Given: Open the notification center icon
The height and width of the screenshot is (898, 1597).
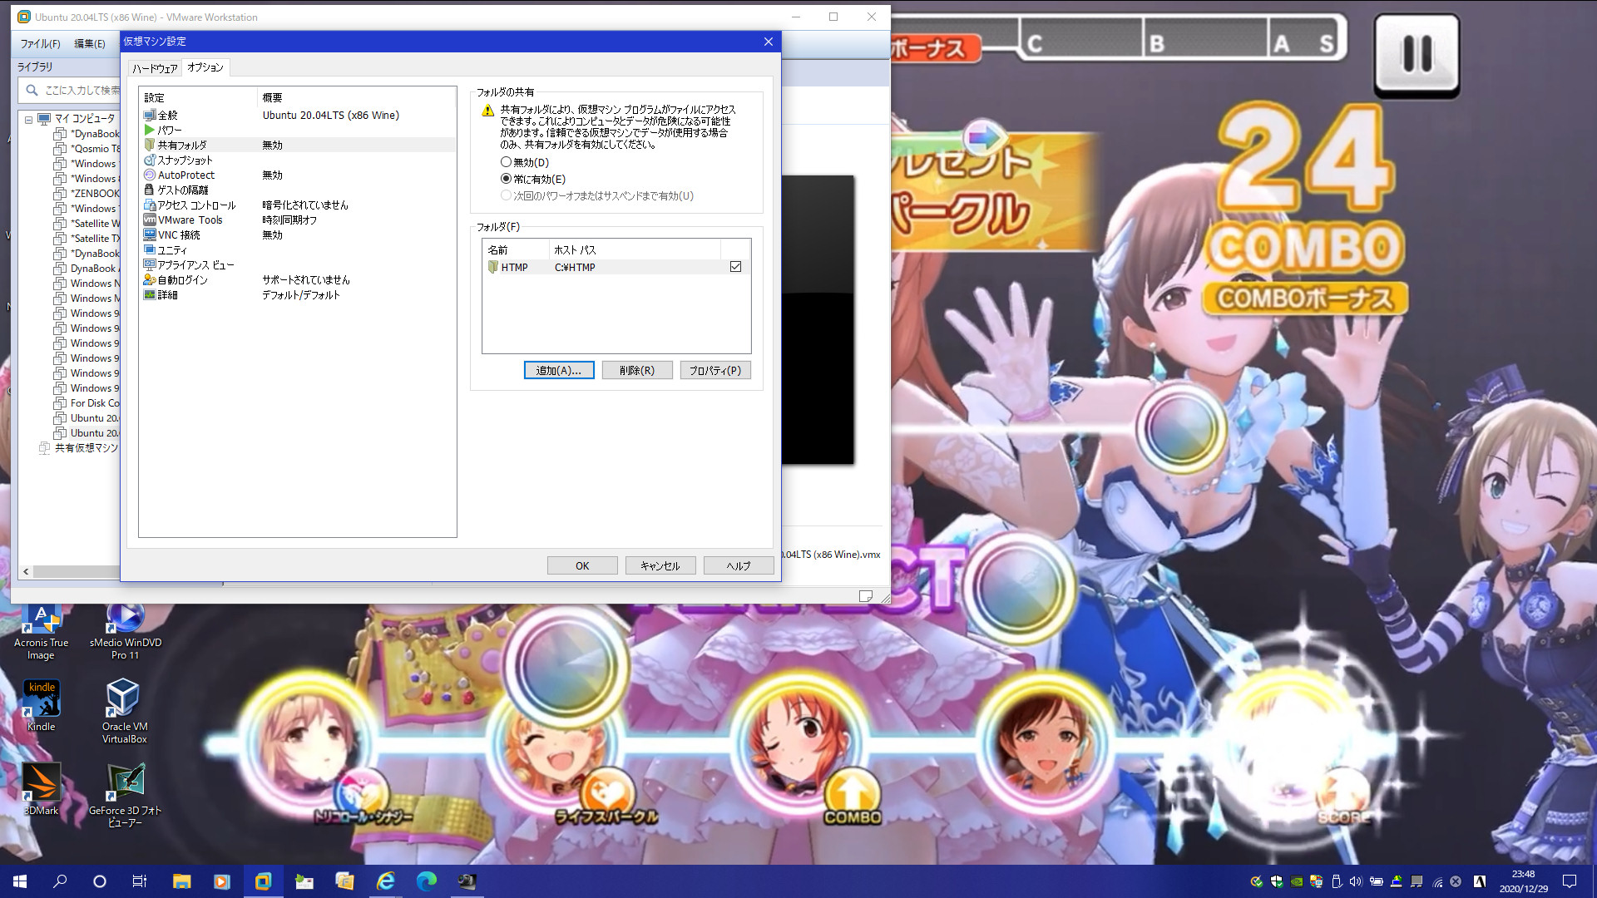Looking at the screenshot, I should click(x=1570, y=881).
